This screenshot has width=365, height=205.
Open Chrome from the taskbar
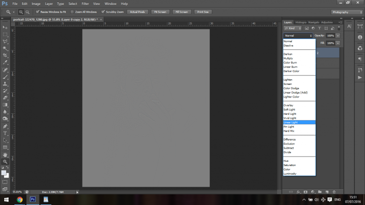(x=20, y=199)
